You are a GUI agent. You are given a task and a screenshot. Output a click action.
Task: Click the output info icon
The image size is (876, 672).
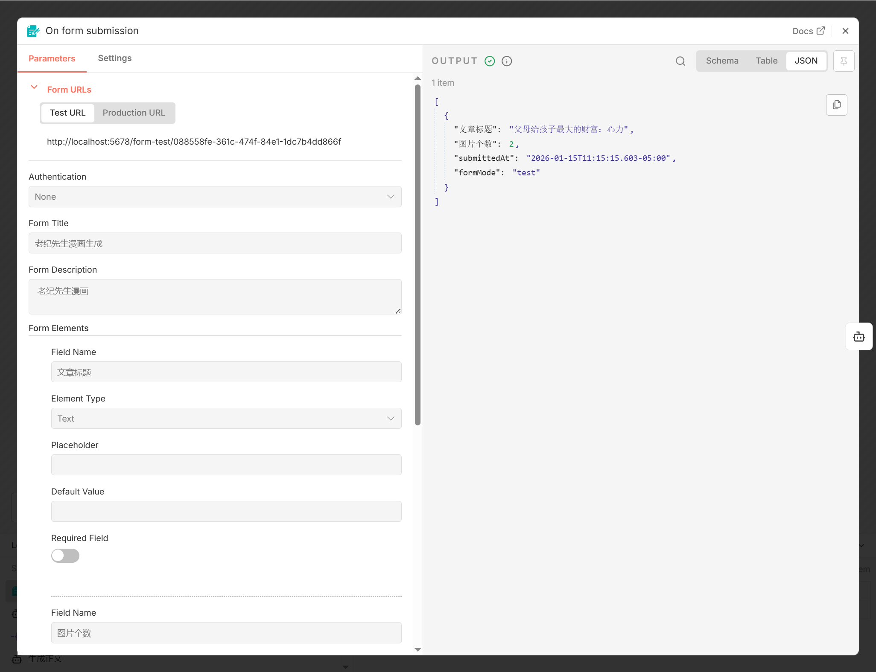pos(507,61)
